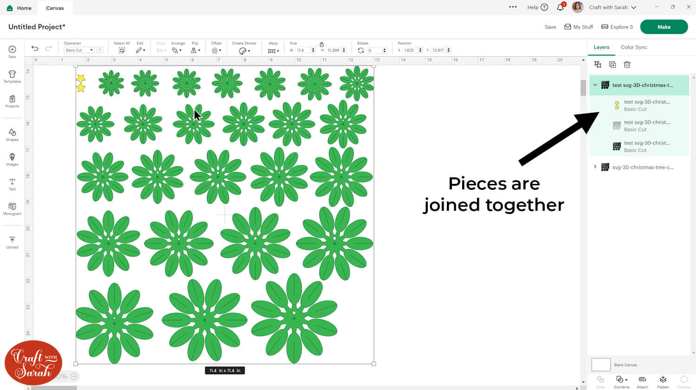Select the Text tool
Image resolution: width=696 pixels, height=390 pixels.
(12, 184)
